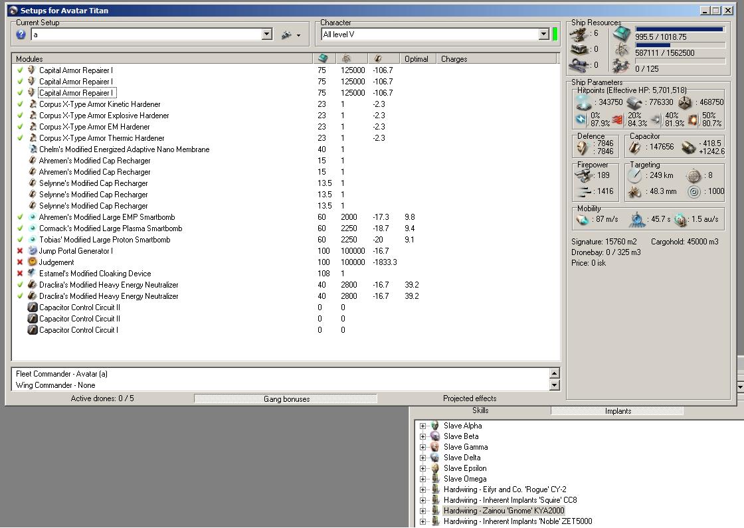Click the Slave Alpha implant icon

(434, 426)
